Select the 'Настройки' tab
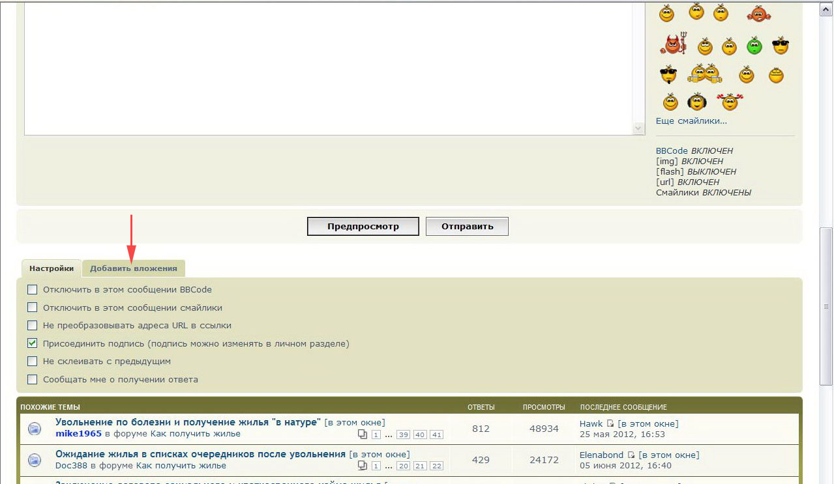Image resolution: width=834 pixels, height=484 pixels. [52, 268]
